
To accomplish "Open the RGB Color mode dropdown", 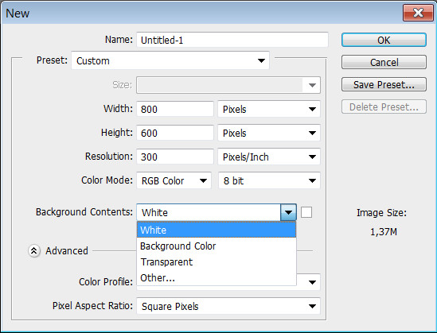I will (x=174, y=181).
